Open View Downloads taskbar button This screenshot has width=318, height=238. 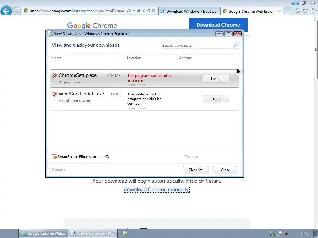93,233
